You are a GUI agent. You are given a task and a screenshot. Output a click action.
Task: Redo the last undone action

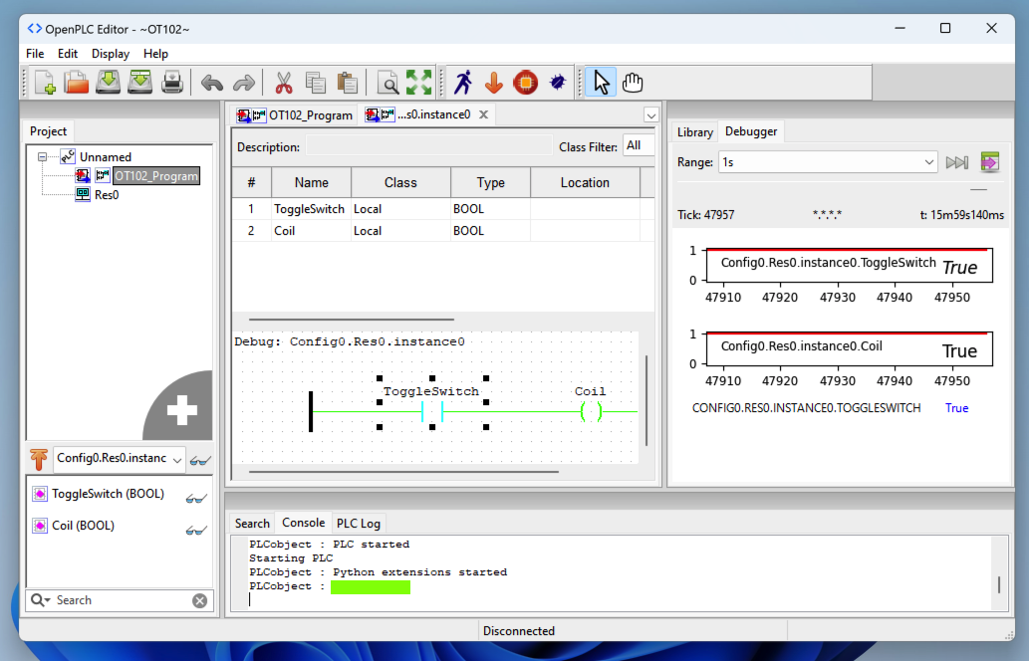point(243,83)
